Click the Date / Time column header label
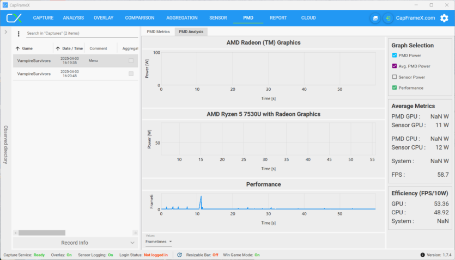The height and width of the screenshot is (260, 455). 72,48
